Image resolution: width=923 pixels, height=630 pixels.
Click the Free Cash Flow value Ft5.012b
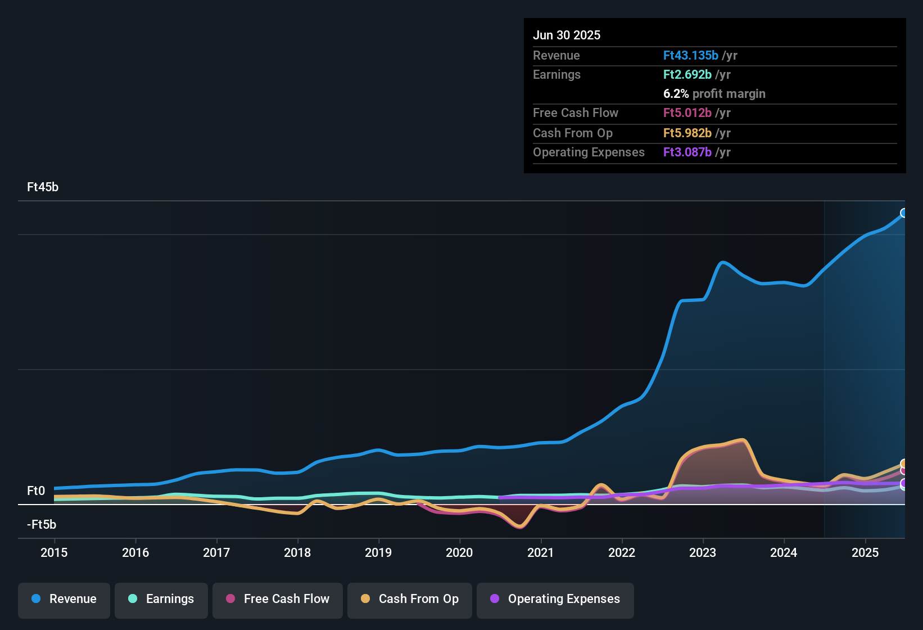click(x=687, y=113)
